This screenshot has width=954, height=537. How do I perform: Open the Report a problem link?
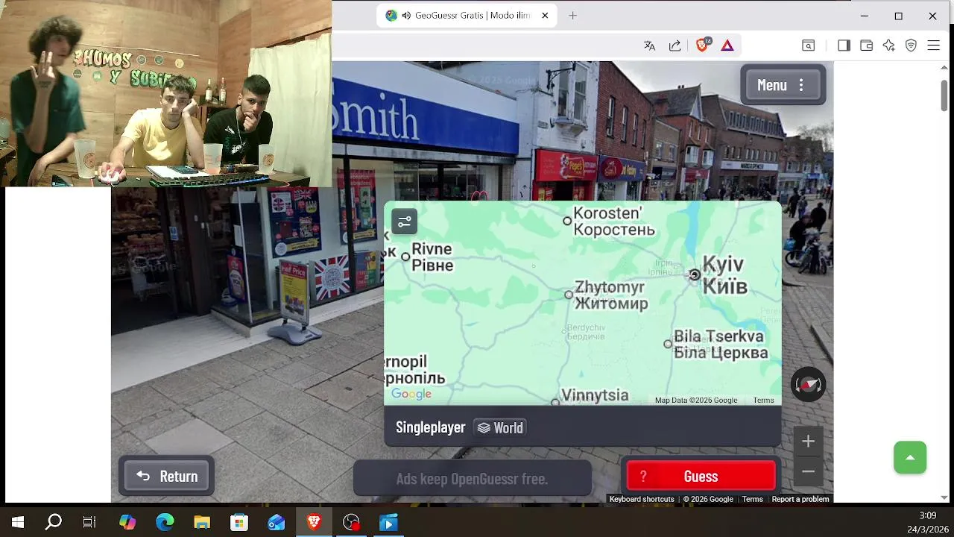pos(800,499)
